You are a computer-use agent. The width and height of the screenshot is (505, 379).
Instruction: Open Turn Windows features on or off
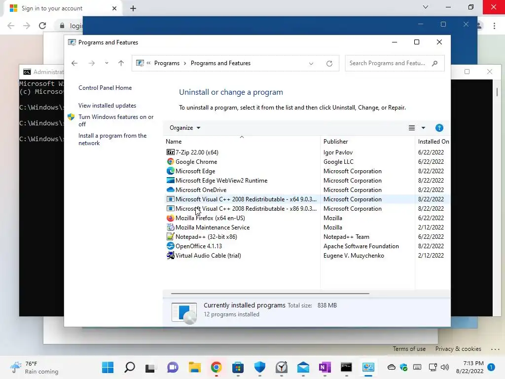click(116, 120)
